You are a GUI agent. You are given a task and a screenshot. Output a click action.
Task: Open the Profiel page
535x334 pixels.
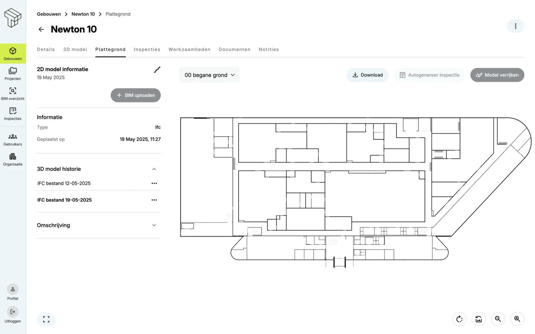(x=13, y=292)
